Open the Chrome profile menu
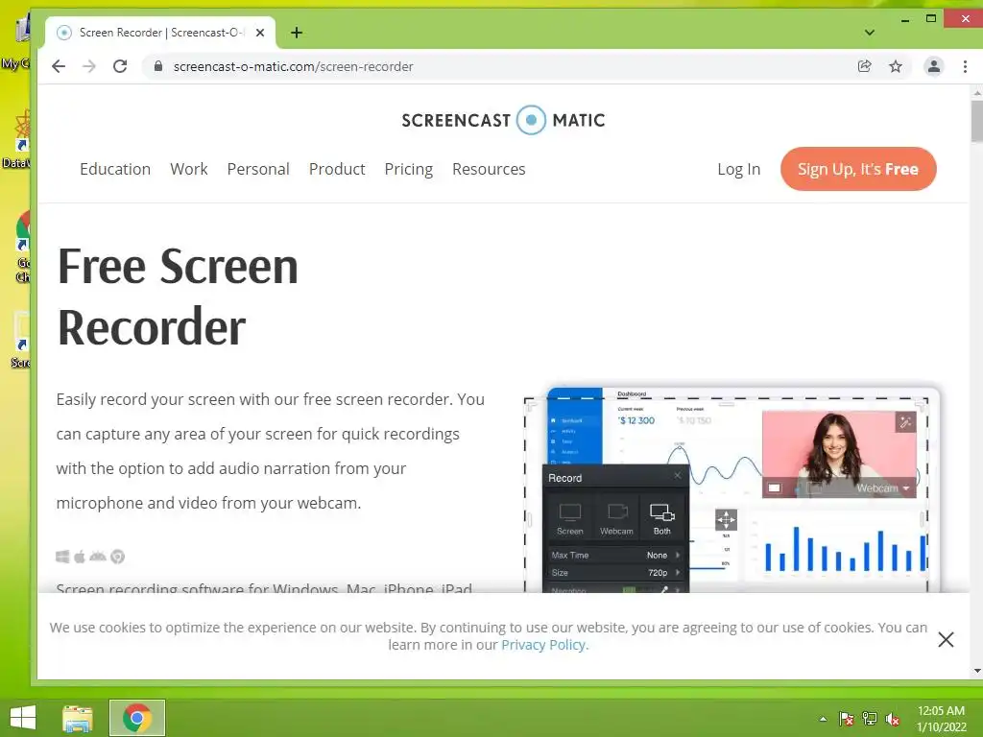 933,66
